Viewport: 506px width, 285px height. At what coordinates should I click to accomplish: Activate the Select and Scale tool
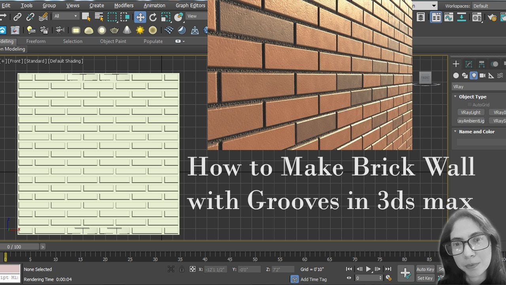(x=166, y=17)
